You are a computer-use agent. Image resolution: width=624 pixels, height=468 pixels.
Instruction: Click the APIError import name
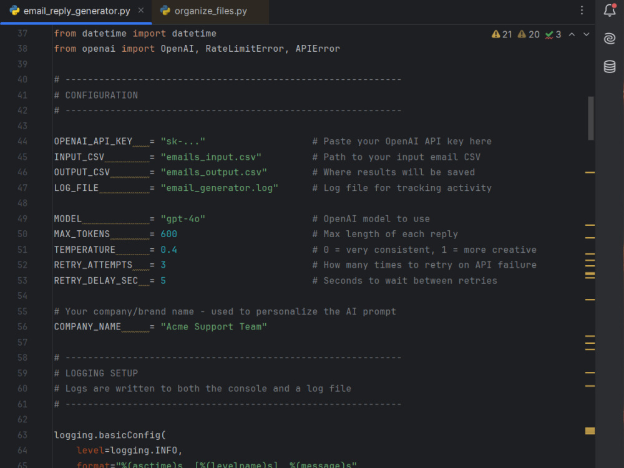(x=318, y=49)
